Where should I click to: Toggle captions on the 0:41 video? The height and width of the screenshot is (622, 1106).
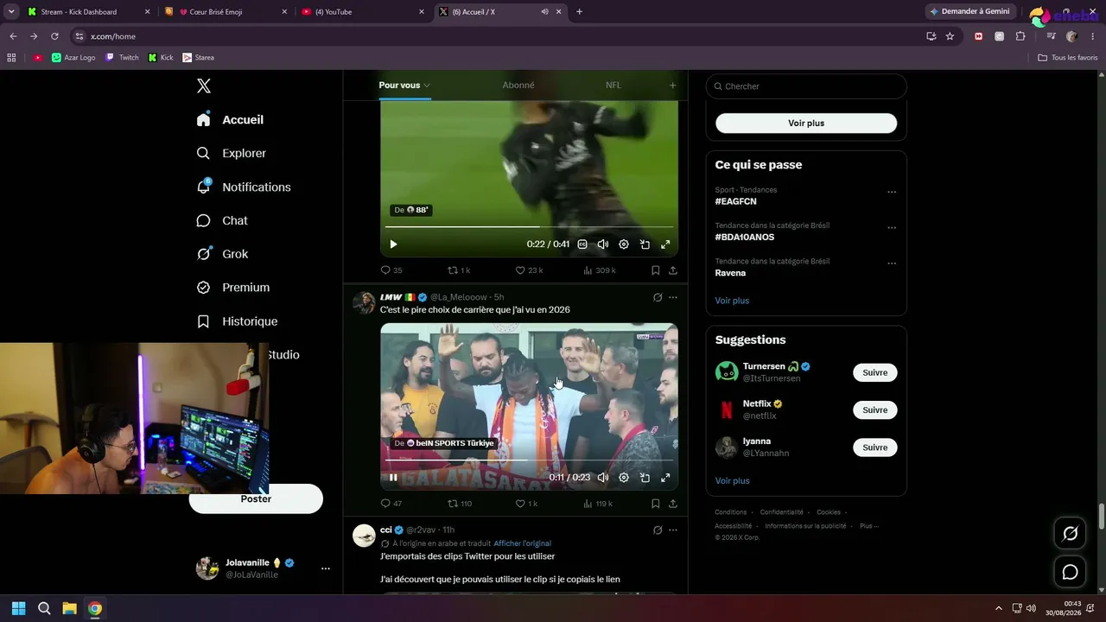click(582, 244)
